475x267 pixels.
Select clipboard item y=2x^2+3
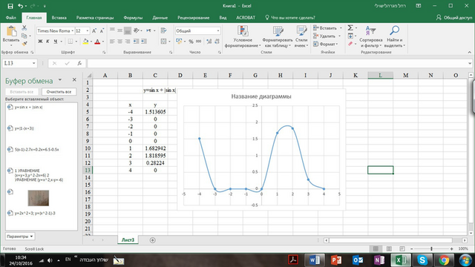(x=35, y=213)
